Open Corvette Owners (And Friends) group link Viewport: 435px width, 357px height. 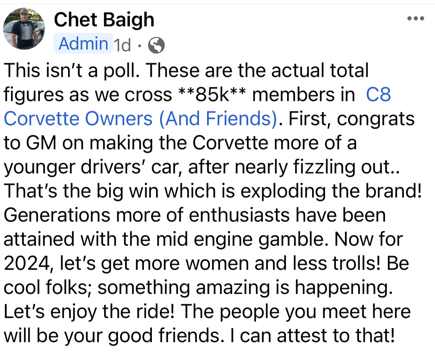[140, 119]
